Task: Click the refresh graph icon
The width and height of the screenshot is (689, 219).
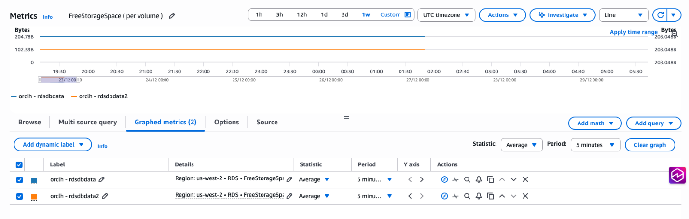Action: coord(659,15)
